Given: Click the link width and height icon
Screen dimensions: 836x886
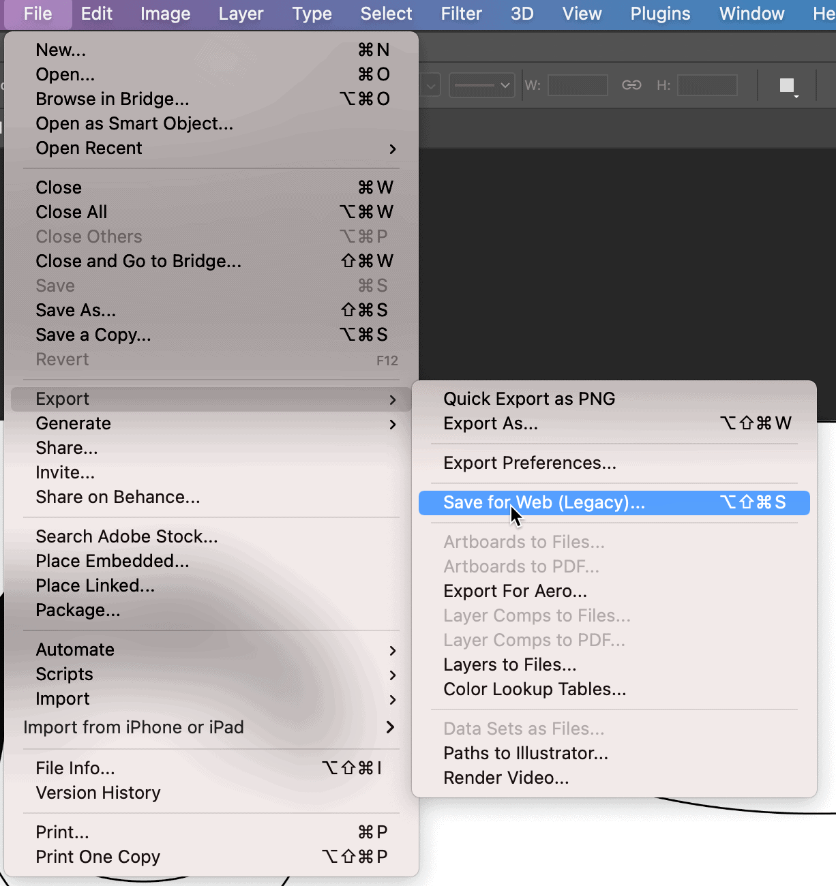Looking at the screenshot, I should (631, 85).
